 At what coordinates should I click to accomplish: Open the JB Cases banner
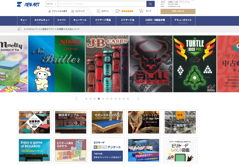(107, 64)
